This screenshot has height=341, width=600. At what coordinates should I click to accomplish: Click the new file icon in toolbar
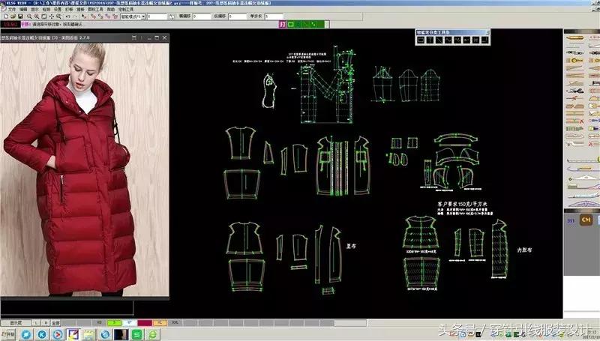click(x=4, y=16)
